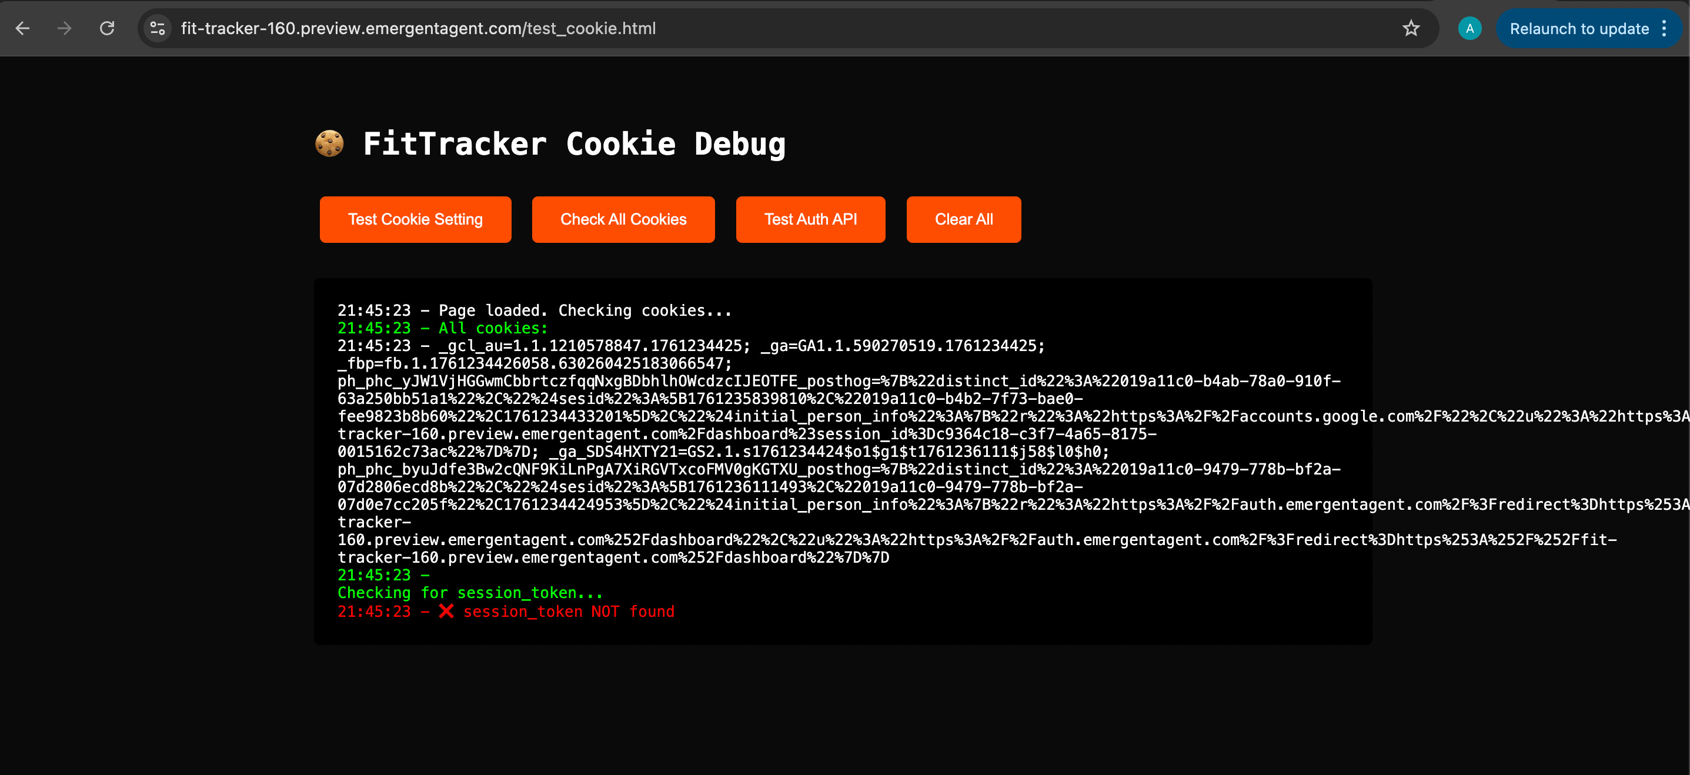Open Chrome's three-dot menu
This screenshot has width=1690, height=775.
(x=1664, y=28)
